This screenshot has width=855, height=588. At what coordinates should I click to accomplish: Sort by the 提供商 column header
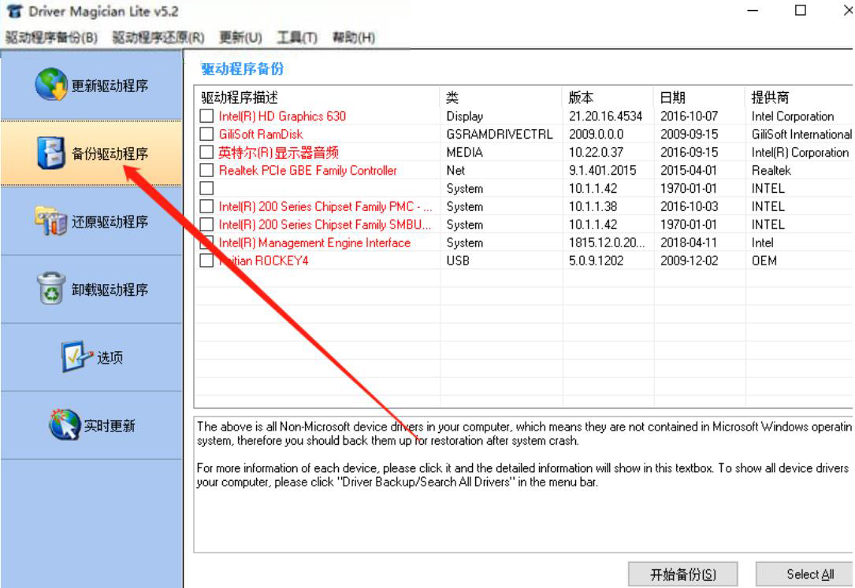tap(799, 98)
